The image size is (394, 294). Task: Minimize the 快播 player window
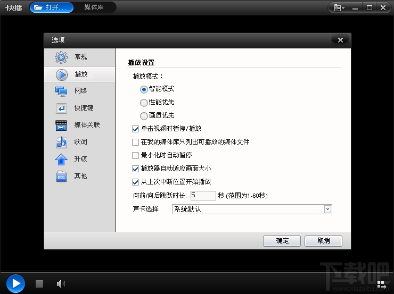click(355, 8)
